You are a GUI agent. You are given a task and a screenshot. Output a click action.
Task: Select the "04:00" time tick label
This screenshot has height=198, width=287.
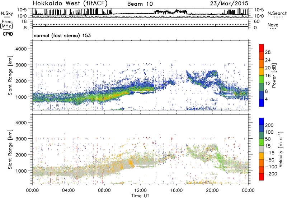click(x=68, y=190)
